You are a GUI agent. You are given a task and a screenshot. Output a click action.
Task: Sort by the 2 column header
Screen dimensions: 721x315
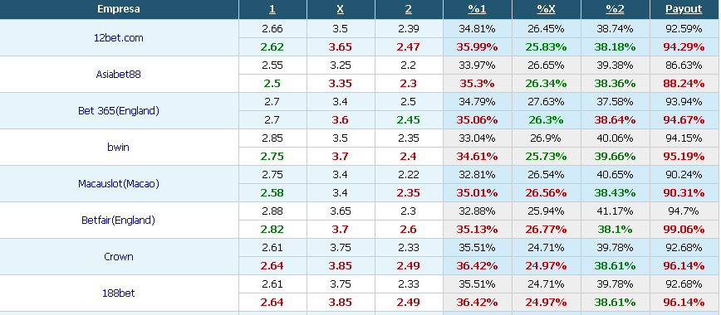[409, 9]
